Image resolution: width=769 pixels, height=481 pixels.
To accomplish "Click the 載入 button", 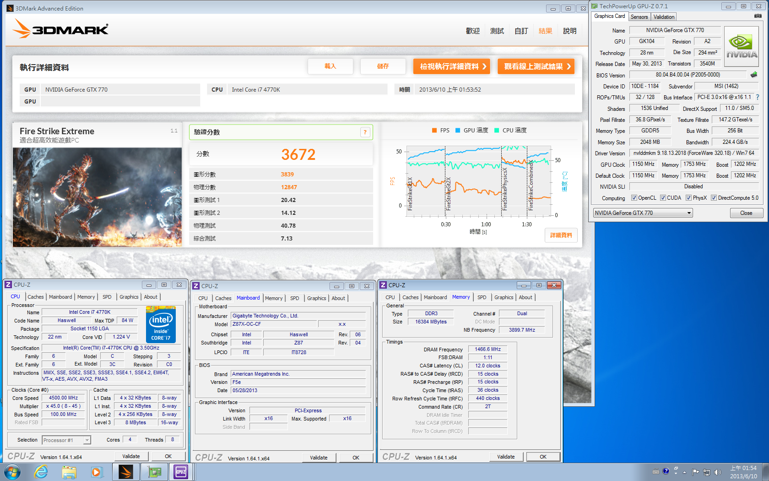I will tap(330, 66).
